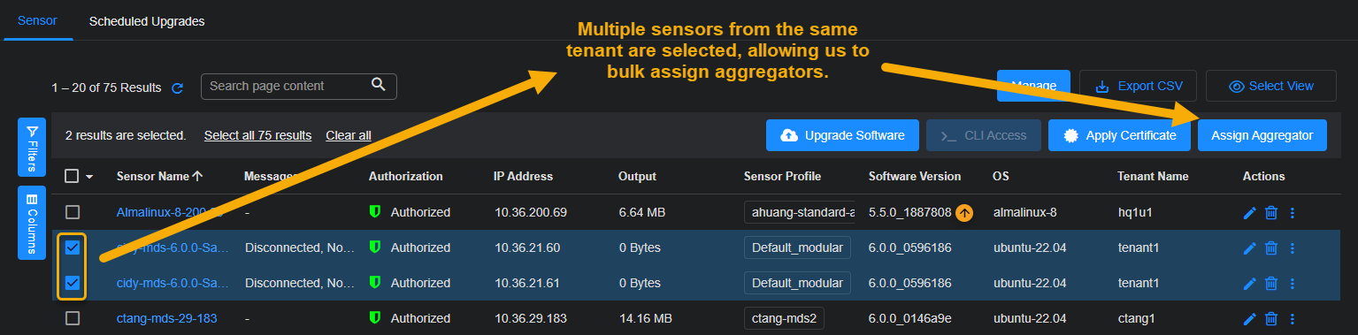The height and width of the screenshot is (335, 1358).
Task: Click the Assign Aggregator button
Action: click(1262, 135)
